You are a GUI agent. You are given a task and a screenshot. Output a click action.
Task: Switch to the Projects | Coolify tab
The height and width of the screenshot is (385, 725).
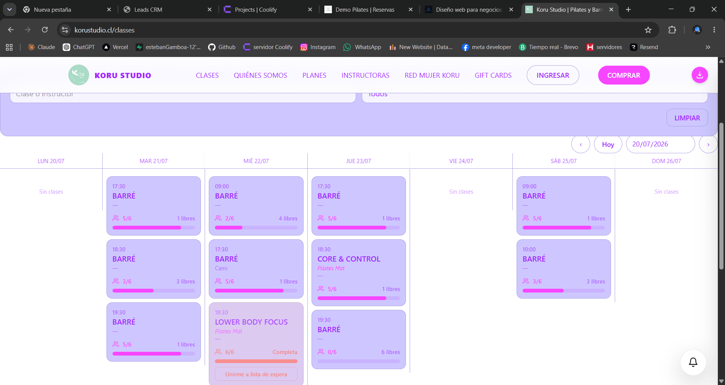tap(268, 9)
